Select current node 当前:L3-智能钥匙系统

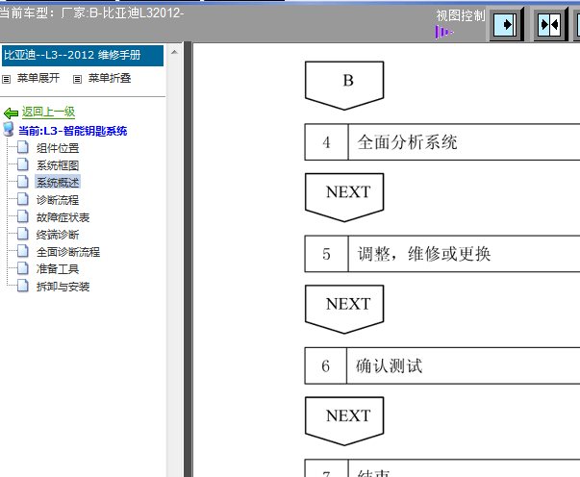(73, 131)
